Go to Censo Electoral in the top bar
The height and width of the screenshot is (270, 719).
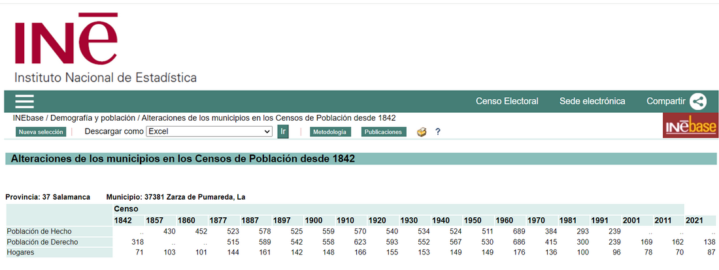point(507,101)
